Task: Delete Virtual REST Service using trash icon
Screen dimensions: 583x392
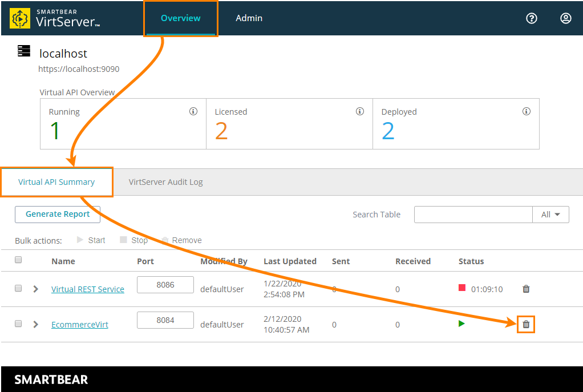Action: pos(526,289)
